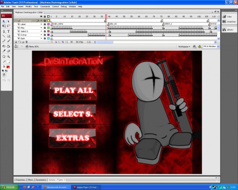Toggle show/hide all layers eye icon
This screenshot has width=238, height=190.
point(41,16)
